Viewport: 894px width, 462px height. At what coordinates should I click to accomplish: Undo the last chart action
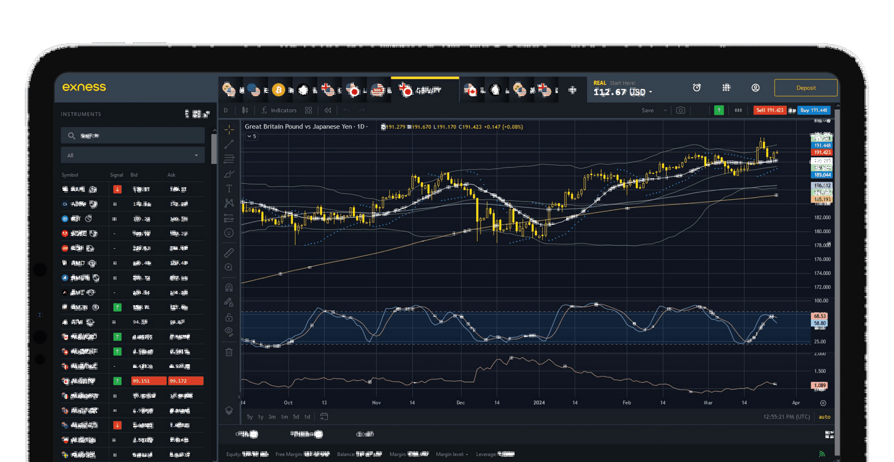pyautogui.click(x=346, y=111)
